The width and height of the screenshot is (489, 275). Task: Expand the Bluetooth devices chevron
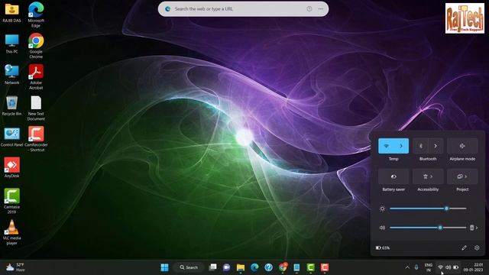click(436, 146)
